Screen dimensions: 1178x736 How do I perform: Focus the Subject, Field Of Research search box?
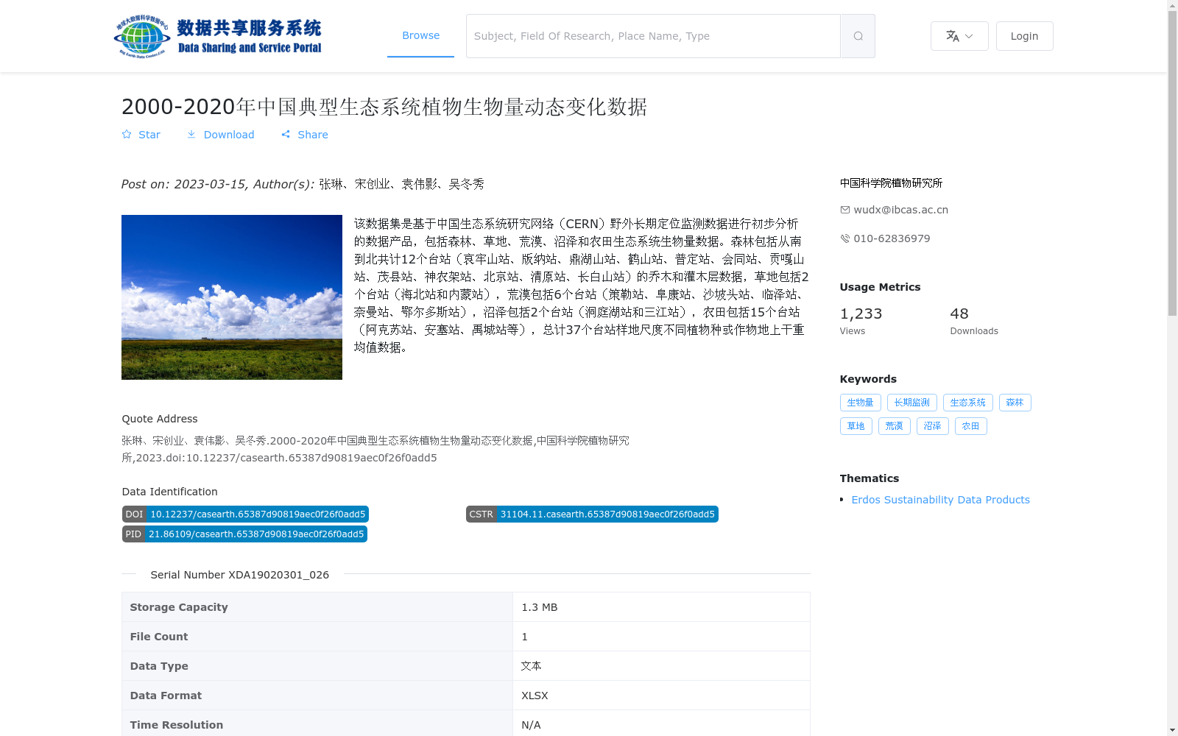click(653, 36)
